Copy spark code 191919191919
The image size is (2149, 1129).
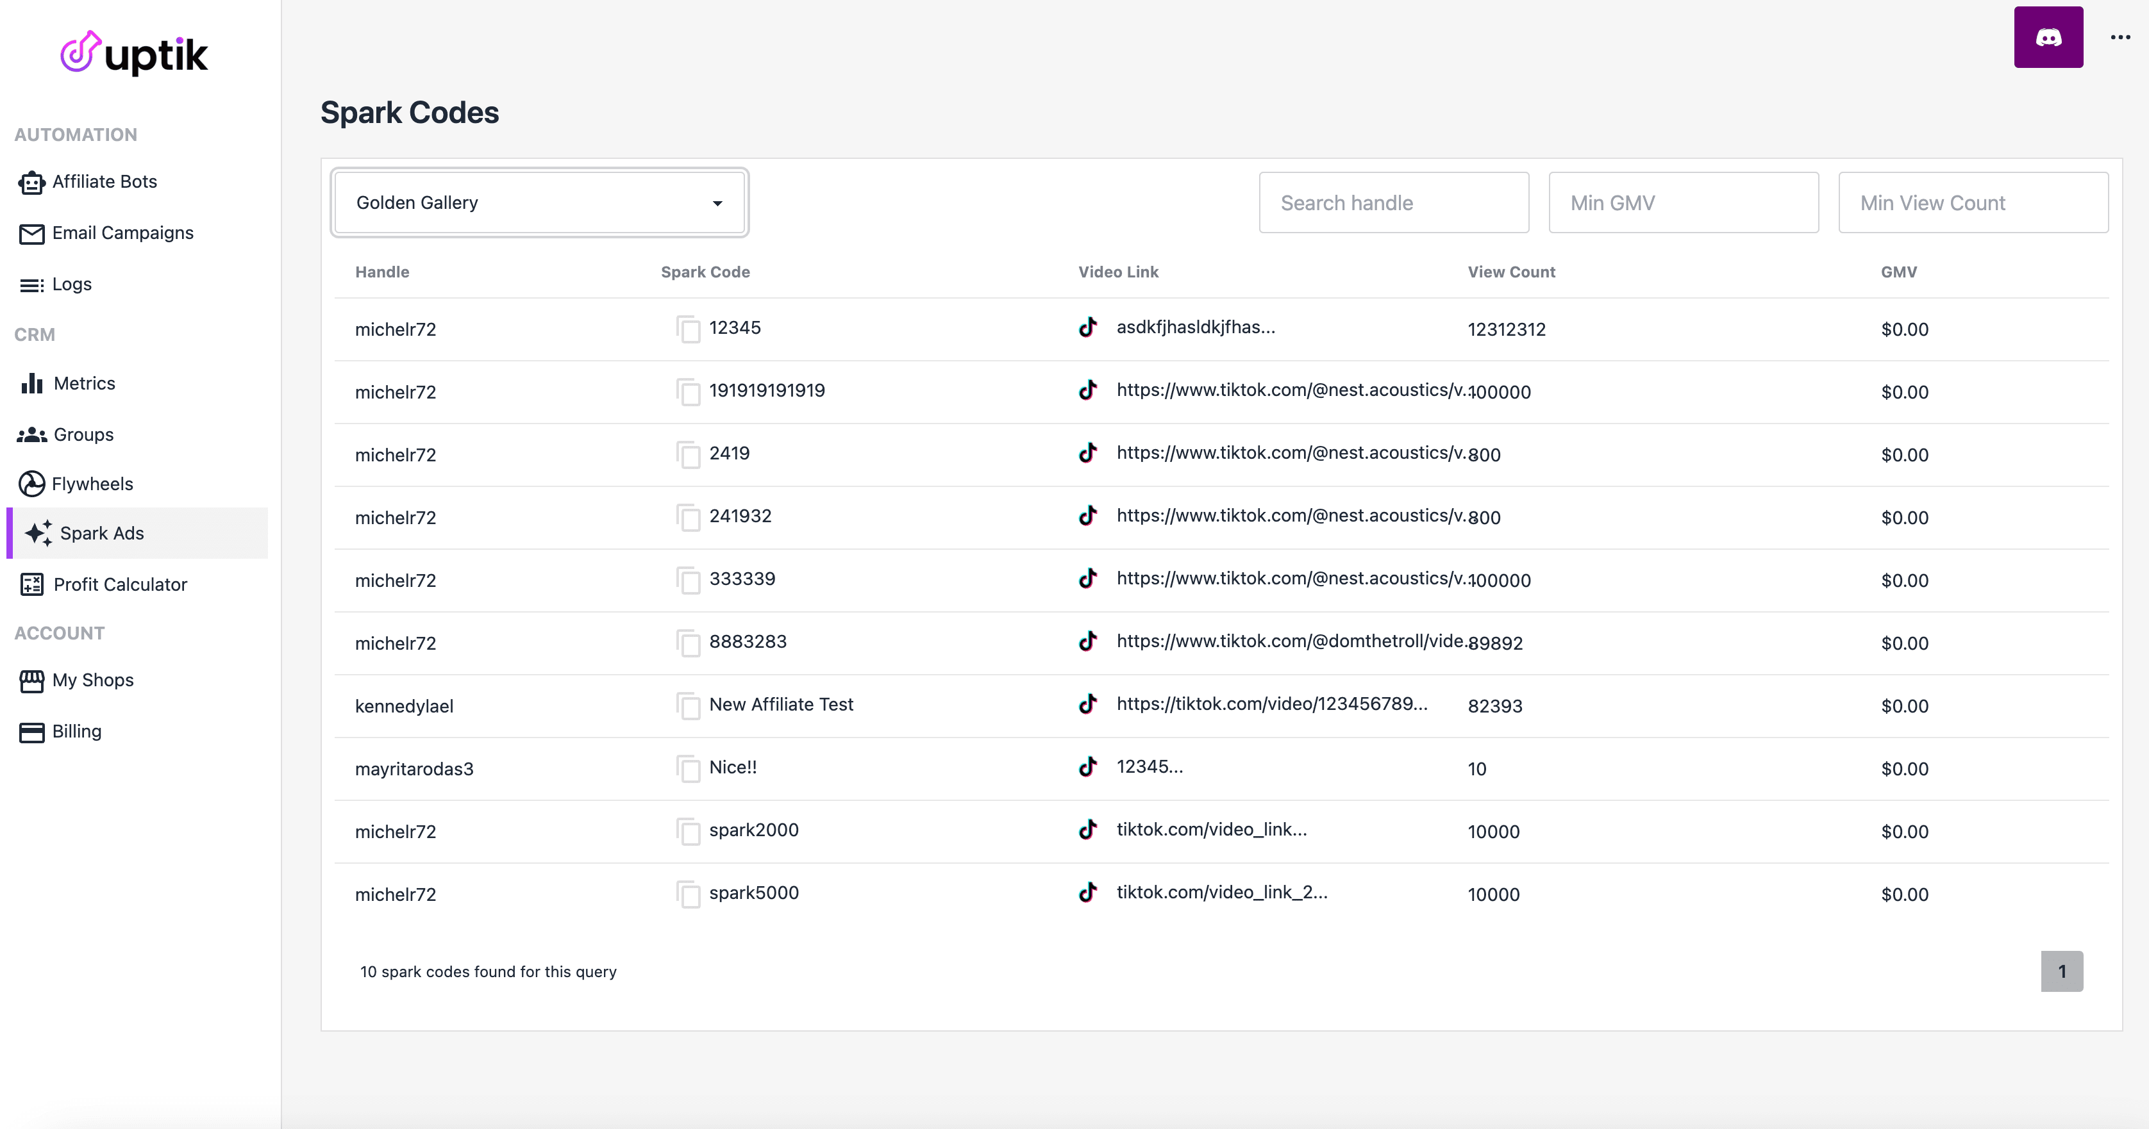tap(689, 391)
